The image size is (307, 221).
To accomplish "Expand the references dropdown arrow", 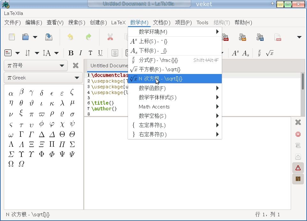I will 37,53.
